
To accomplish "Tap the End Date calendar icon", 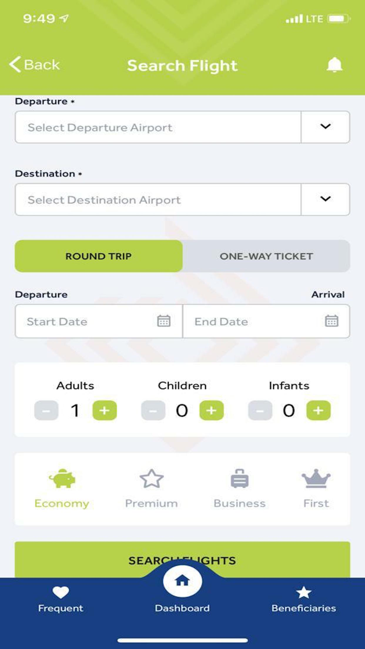I will [331, 321].
